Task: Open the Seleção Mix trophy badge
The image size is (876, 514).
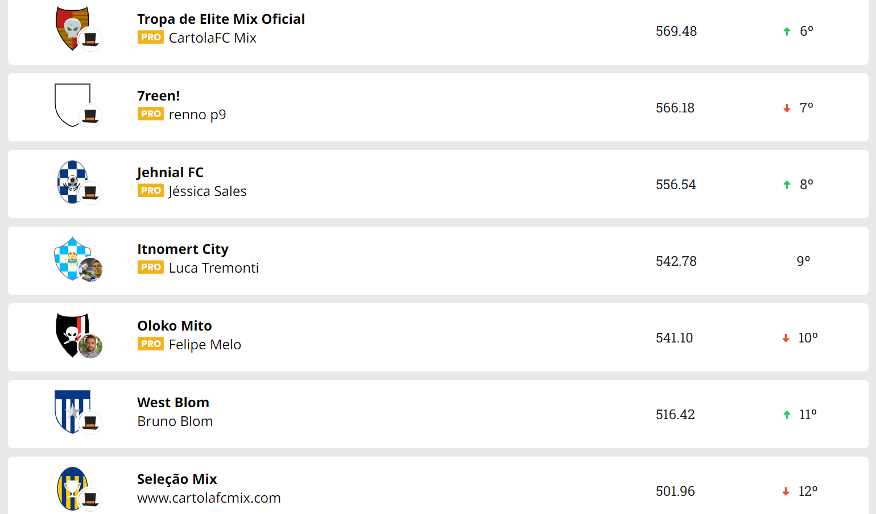Action: coord(72,488)
